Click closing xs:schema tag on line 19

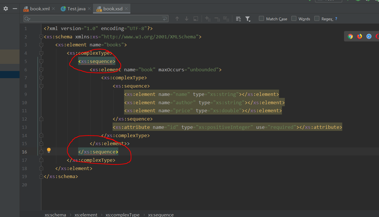click(61, 176)
